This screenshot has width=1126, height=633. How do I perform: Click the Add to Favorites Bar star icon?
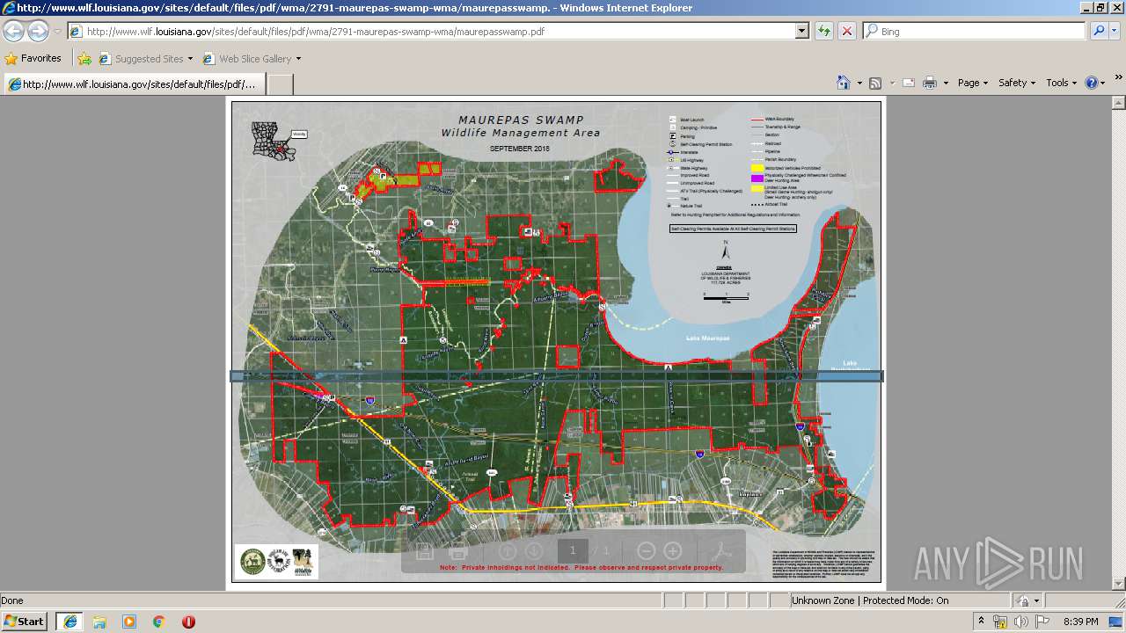click(84, 59)
